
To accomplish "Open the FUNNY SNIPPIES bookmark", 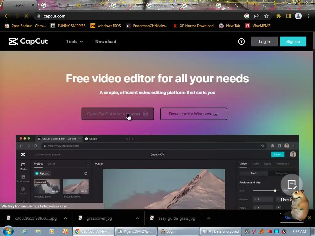I will (68, 26).
